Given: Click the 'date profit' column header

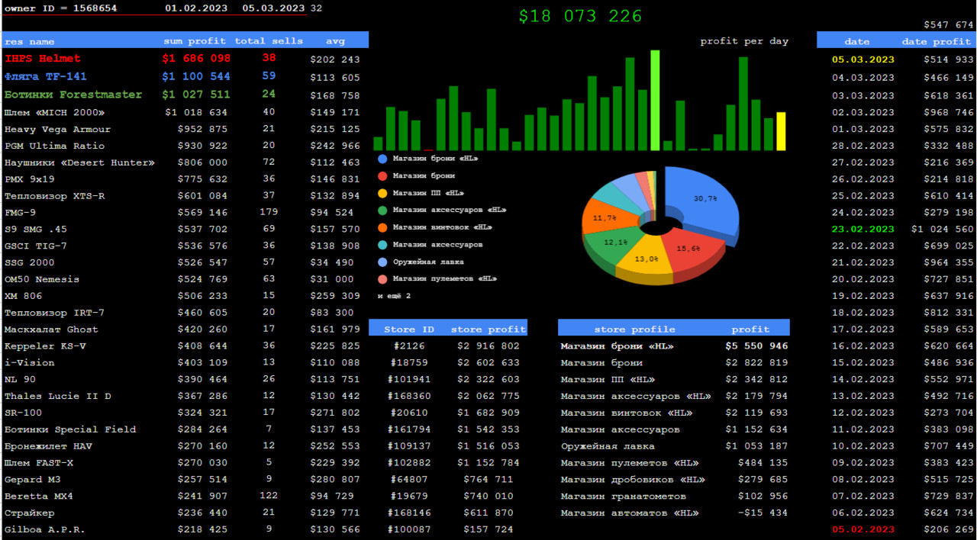Looking at the screenshot, I should coord(936,42).
